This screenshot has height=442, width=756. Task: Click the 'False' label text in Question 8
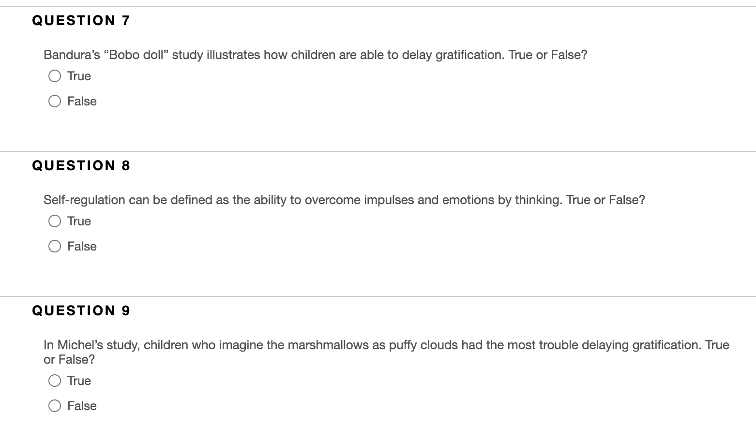(82, 246)
